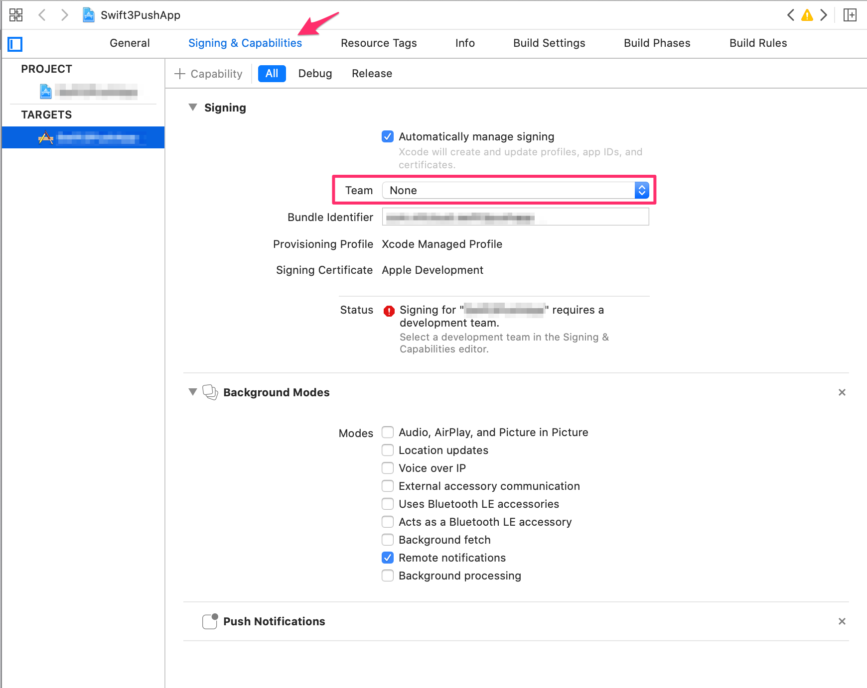Collapse the Signing section
Screen dimensions: 867x688
pos(193,108)
